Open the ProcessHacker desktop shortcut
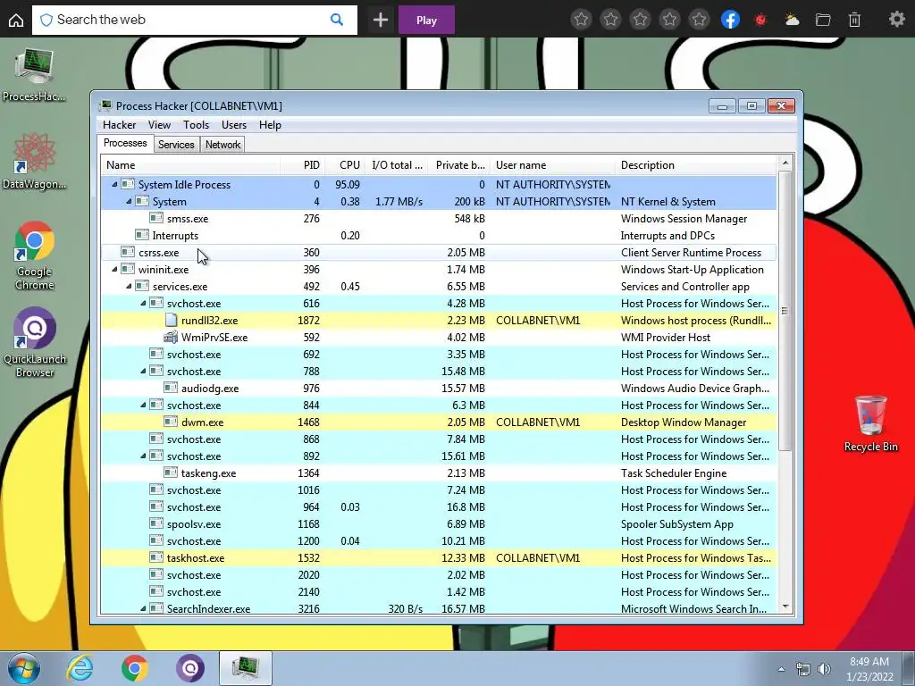This screenshot has width=915, height=686. [x=35, y=75]
